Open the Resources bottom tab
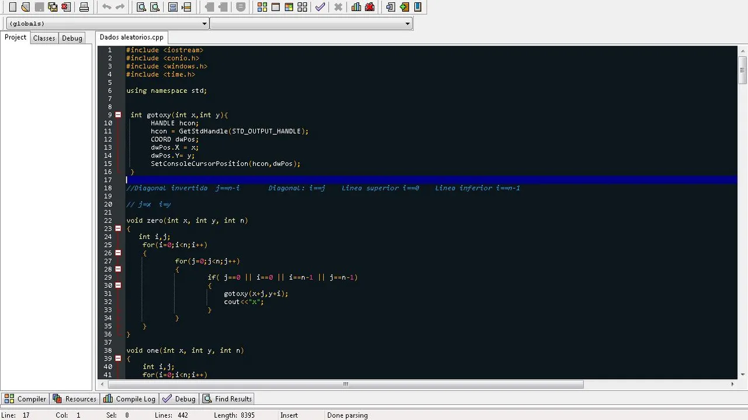Screen dimensions: 748x420 point(74,399)
